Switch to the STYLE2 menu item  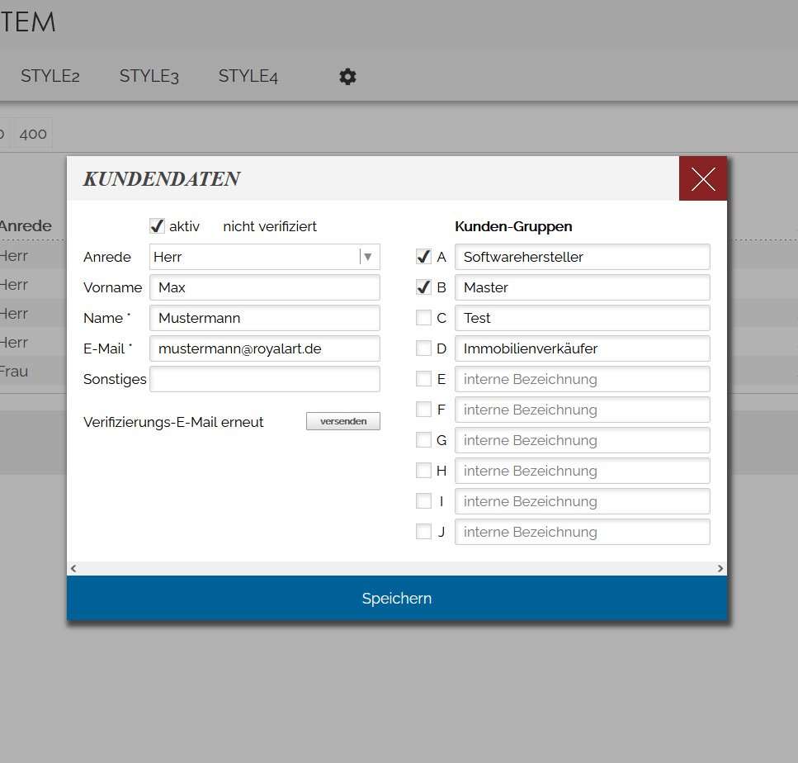click(50, 76)
